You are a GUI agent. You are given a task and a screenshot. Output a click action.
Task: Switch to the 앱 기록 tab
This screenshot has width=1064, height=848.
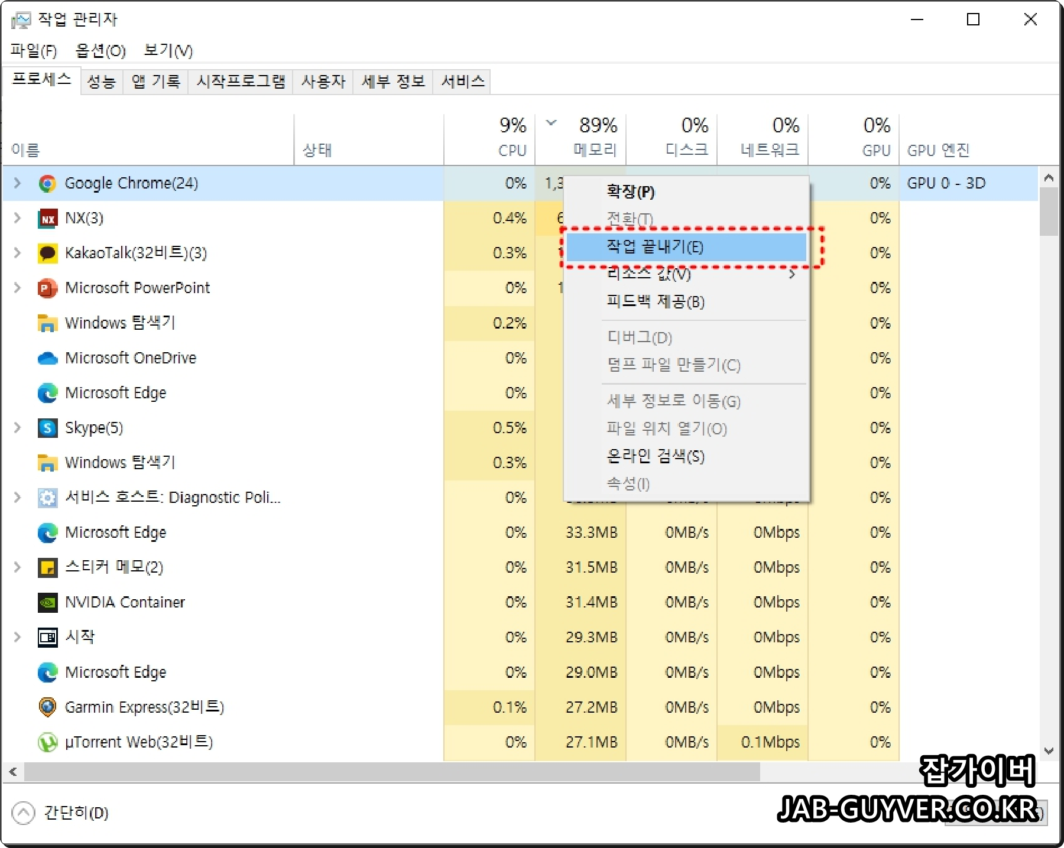155,82
